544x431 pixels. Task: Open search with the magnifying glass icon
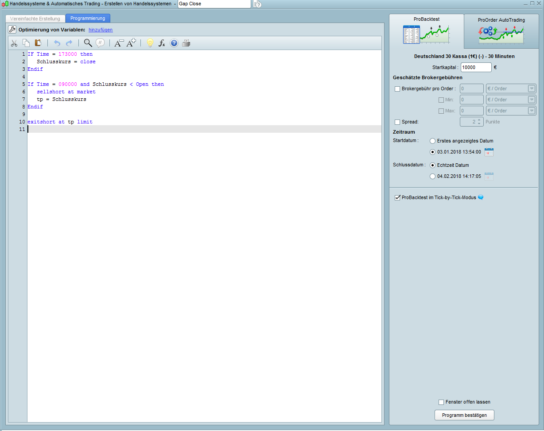(x=88, y=43)
